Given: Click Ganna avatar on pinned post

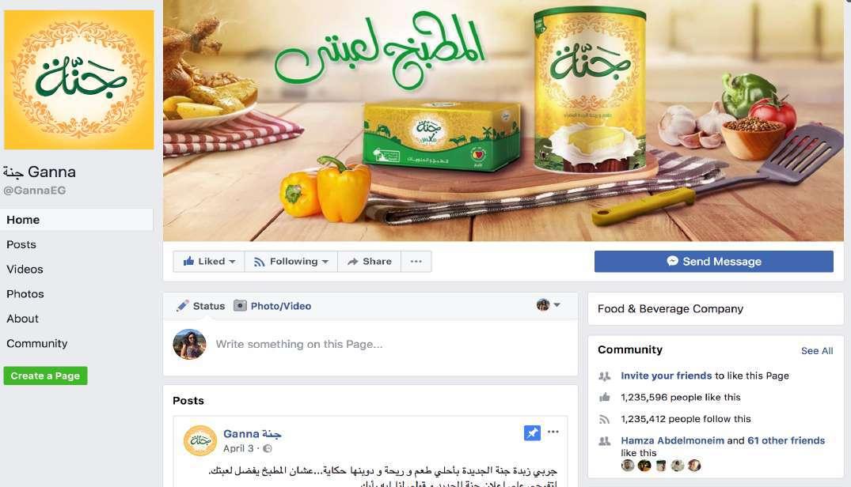Looking at the screenshot, I should click(x=200, y=440).
